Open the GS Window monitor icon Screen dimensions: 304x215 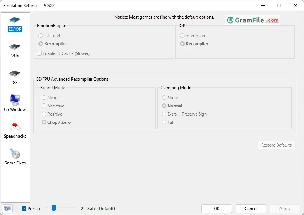[15, 100]
